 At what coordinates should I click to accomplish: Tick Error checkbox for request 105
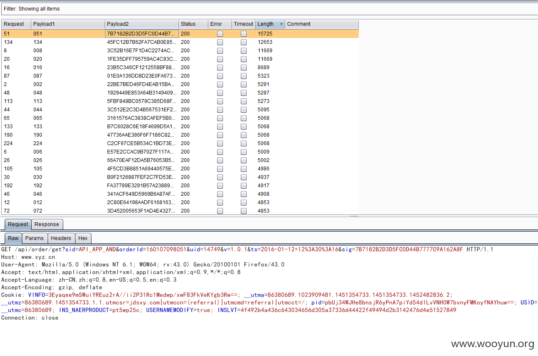[x=220, y=169]
